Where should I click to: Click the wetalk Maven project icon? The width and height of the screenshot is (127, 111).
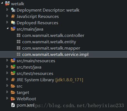point(7,4)
